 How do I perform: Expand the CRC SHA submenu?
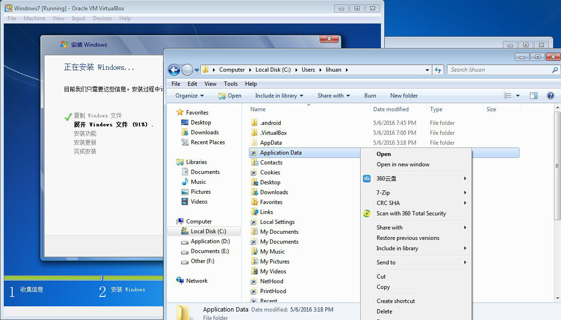pyautogui.click(x=416, y=203)
